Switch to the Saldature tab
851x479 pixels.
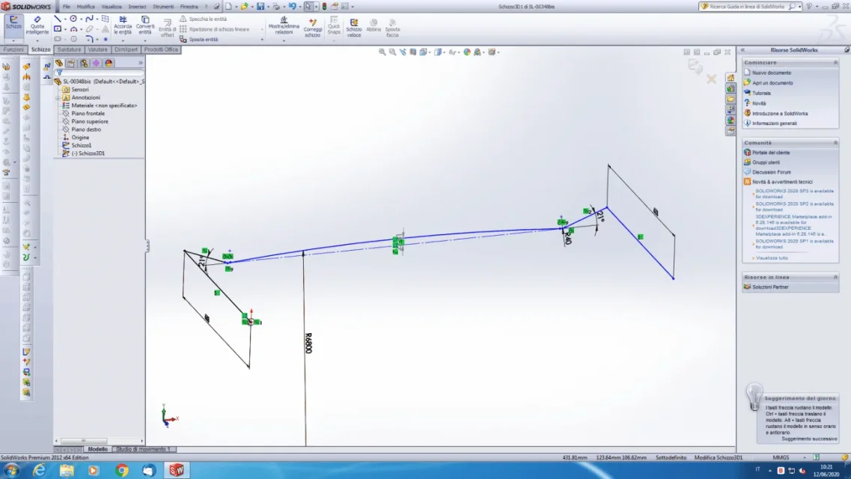point(69,49)
